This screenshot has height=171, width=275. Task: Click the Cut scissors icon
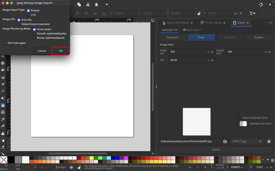click(88, 4)
